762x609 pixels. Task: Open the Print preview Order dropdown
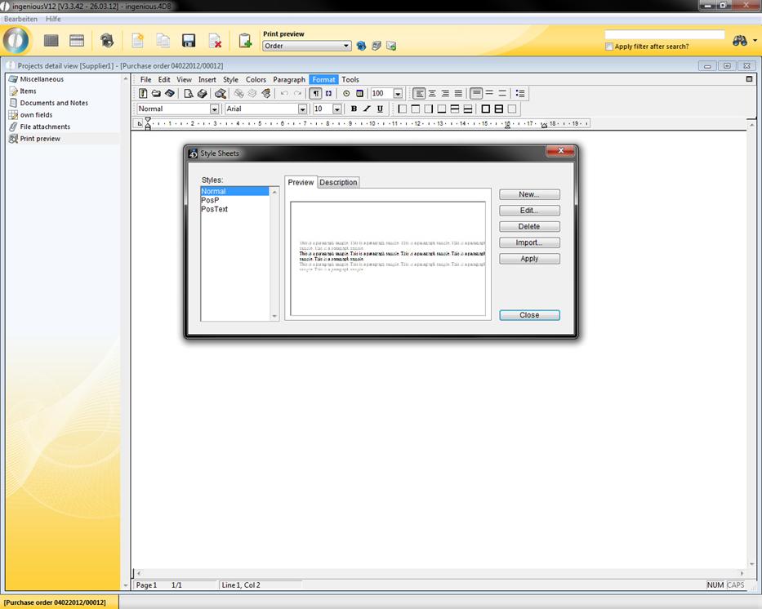347,47
